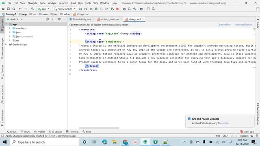The image size is (260, 146).
Task: Click the Sync/Reload from disk icon
Action: 13,9
